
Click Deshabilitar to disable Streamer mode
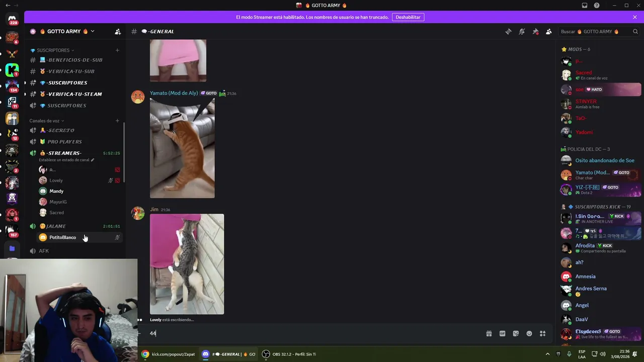pyautogui.click(x=408, y=17)
